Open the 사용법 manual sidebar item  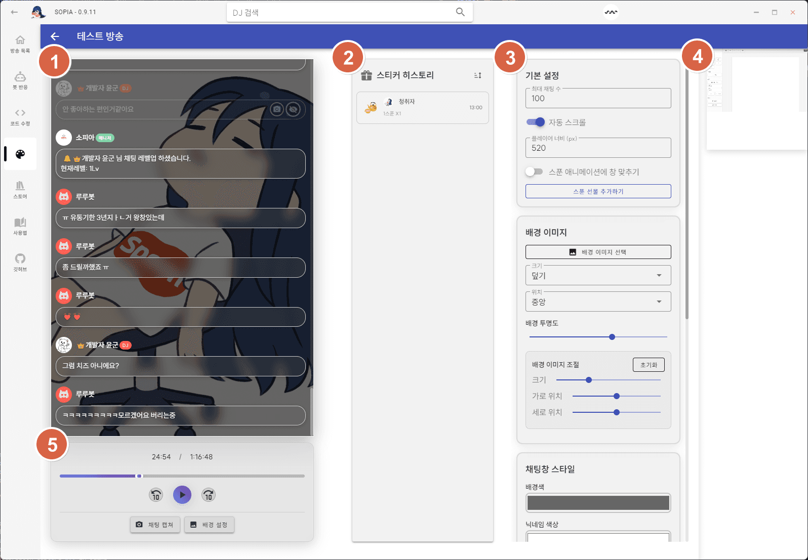pos(20,226)
